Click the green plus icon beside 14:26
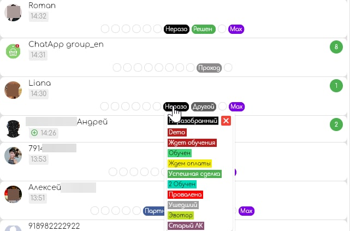This screenshot has width=350, height=231. pyautogui.click(x=34, y=133)
